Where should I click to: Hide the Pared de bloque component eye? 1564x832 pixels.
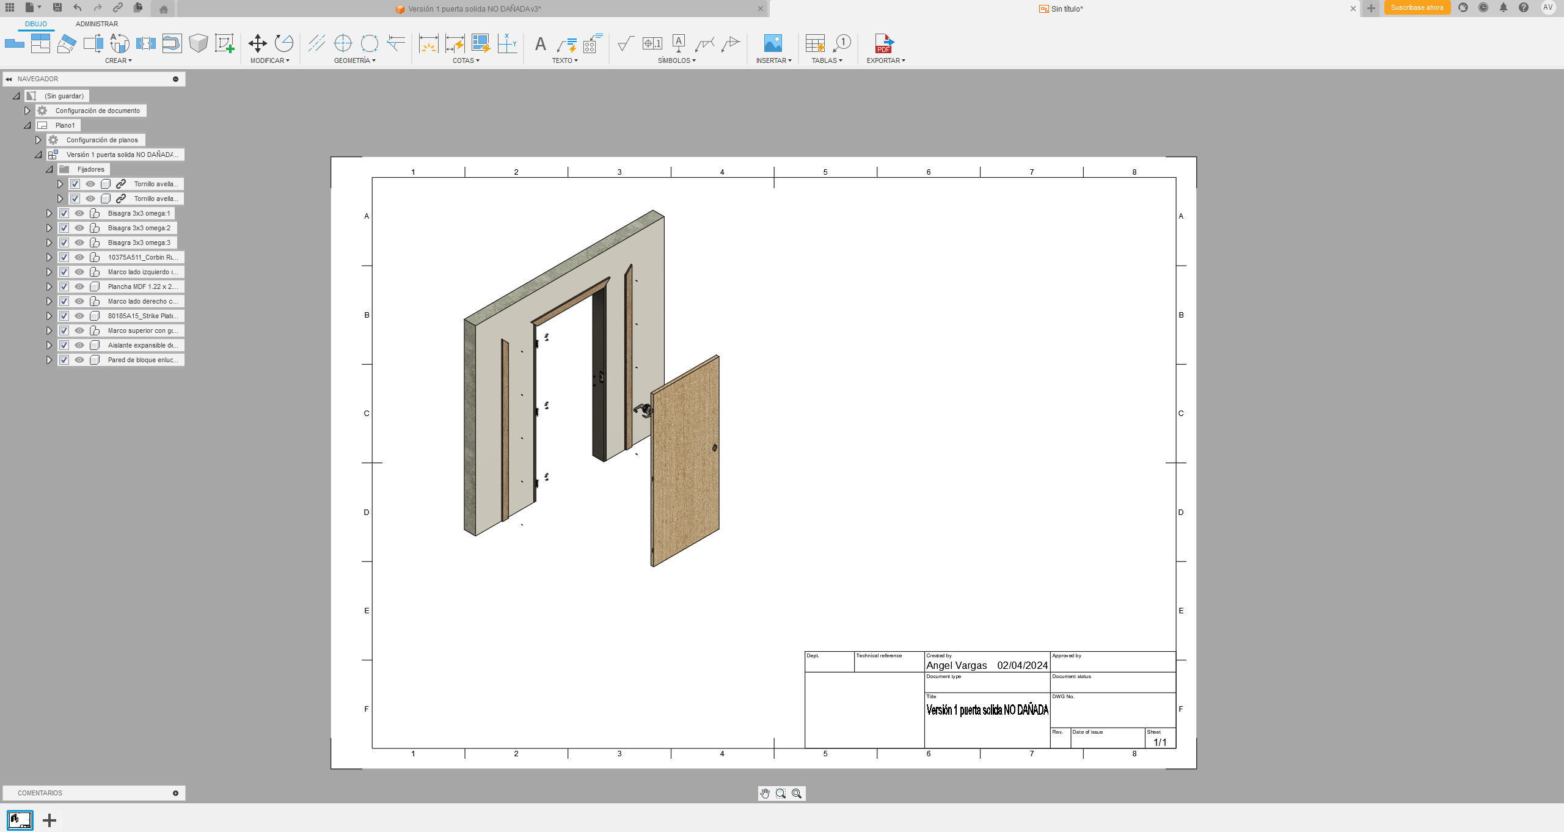pyautogui.click(x=79, y=360)
